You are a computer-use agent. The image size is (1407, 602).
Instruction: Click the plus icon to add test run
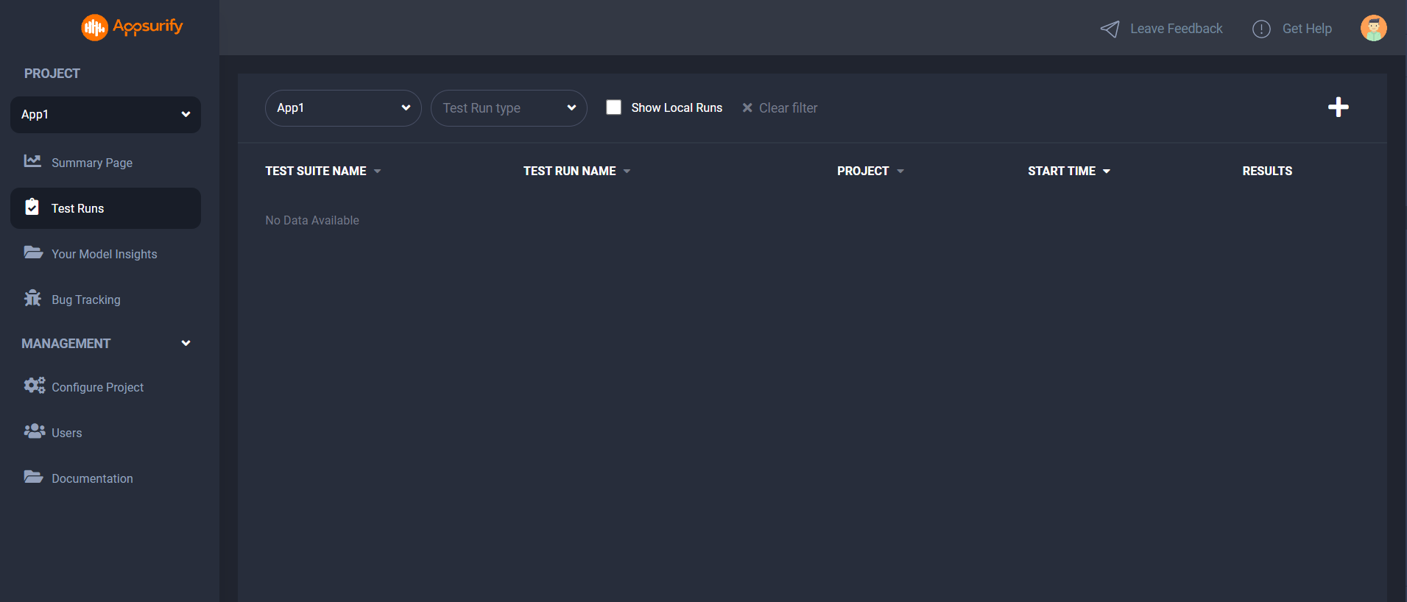pos(1338,107)
